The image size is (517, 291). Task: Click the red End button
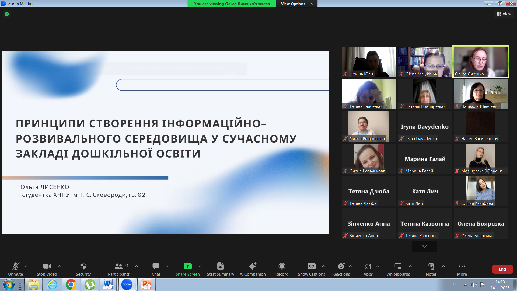point(502,269)
